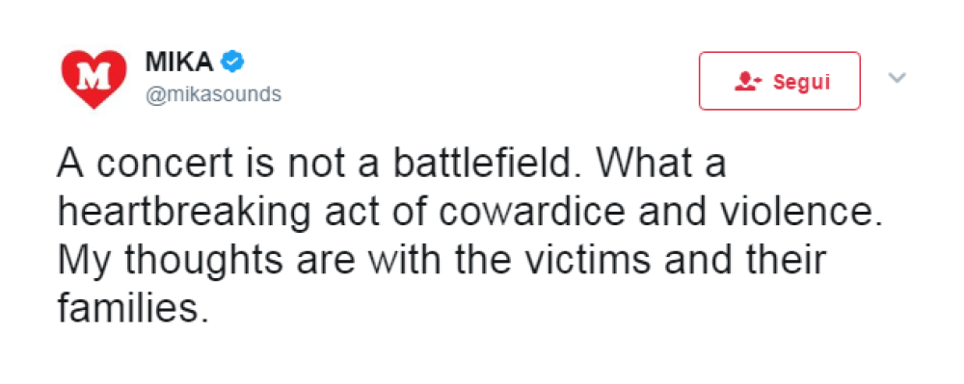Click the tweet line starting 'A concert is'
The image size is (964, 384).
pyautogui.click(x=391, y=164)
